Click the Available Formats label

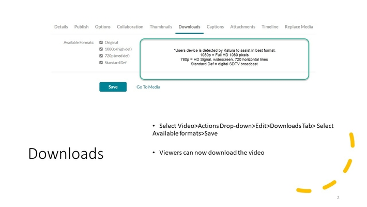coord(79,42)
